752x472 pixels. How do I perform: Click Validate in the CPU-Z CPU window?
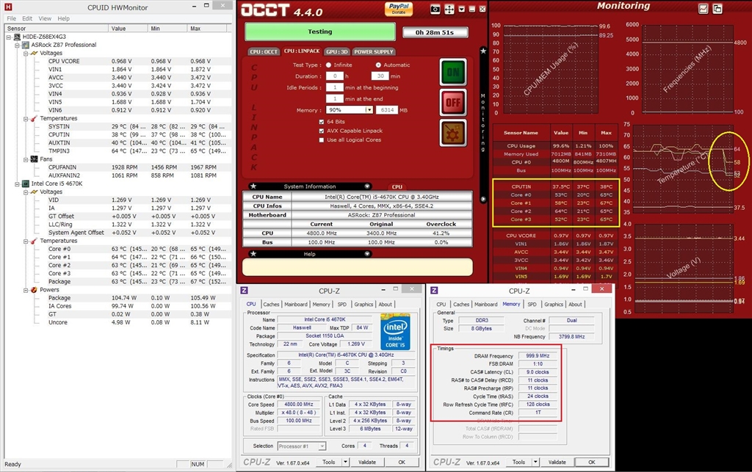367,462
